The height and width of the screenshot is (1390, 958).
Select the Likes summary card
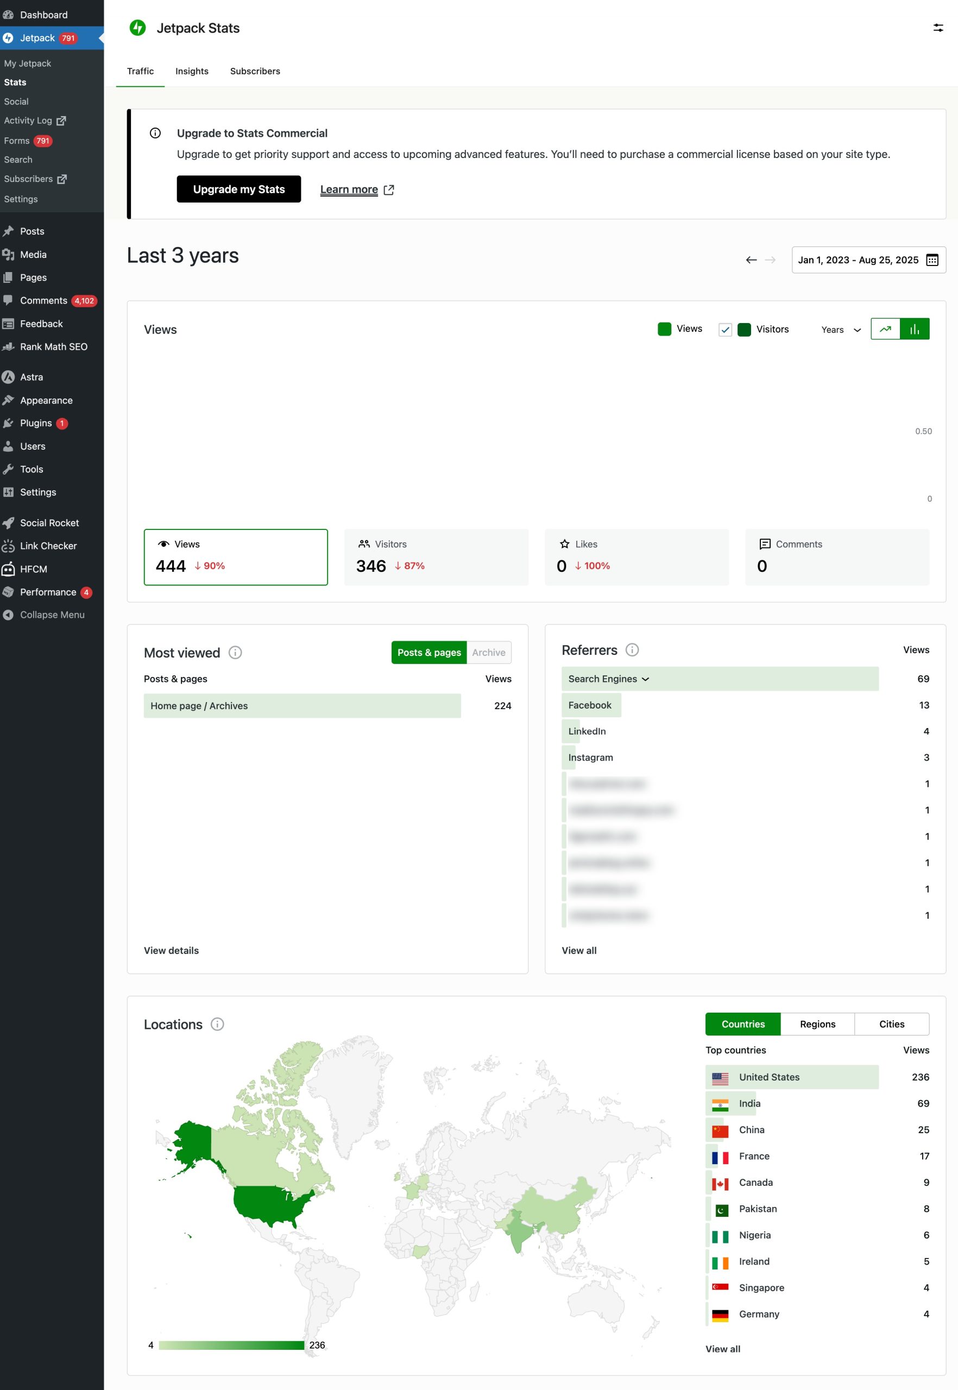pyautogui.click(x=637, y=557)
